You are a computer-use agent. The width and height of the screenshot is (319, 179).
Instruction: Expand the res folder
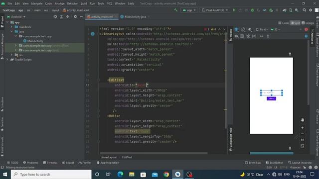coord(11,55)
